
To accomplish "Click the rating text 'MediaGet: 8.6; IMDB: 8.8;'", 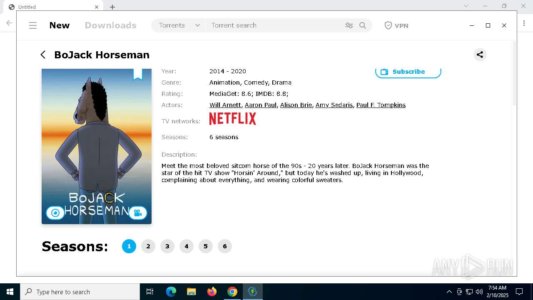I will (249, 94).
